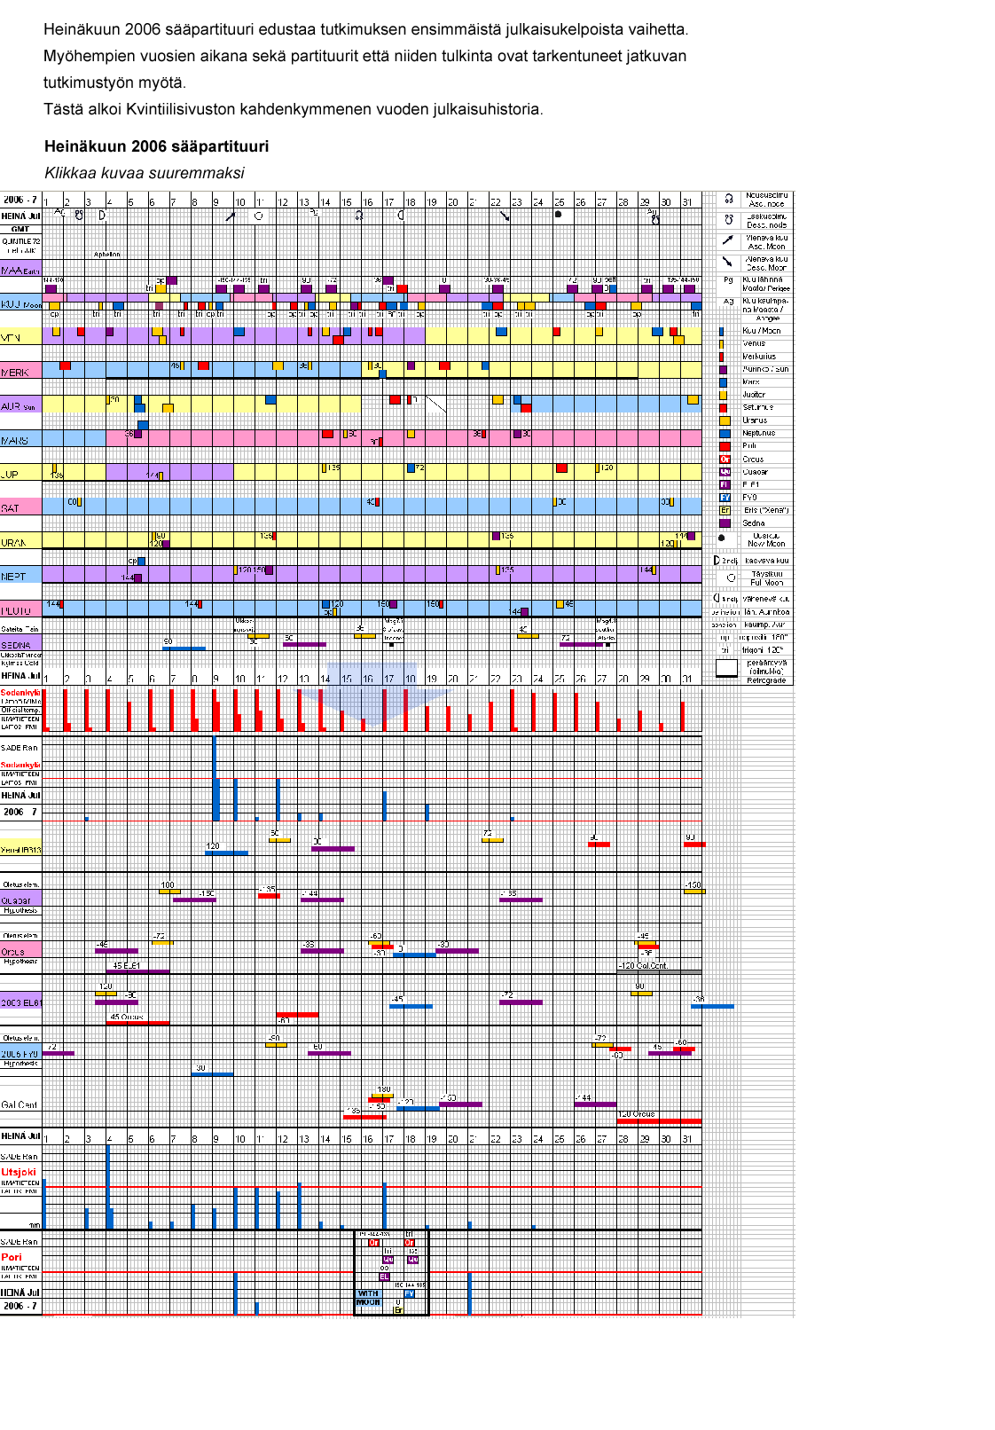This screenshot has width=995, height=1430.
Task: Click the Asc. Moon arrow legend icon
Action: [728, 240]
